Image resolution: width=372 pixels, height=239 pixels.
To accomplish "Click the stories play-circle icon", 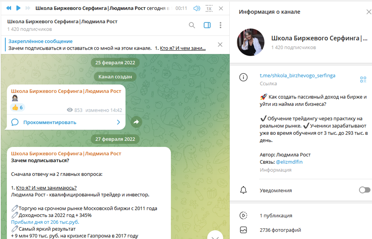I will click(x=243, y=215).
